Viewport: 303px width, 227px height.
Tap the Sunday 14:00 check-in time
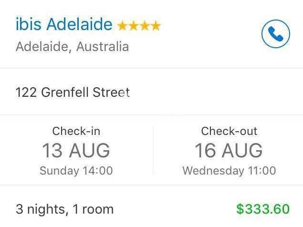(x=76, y=171)
